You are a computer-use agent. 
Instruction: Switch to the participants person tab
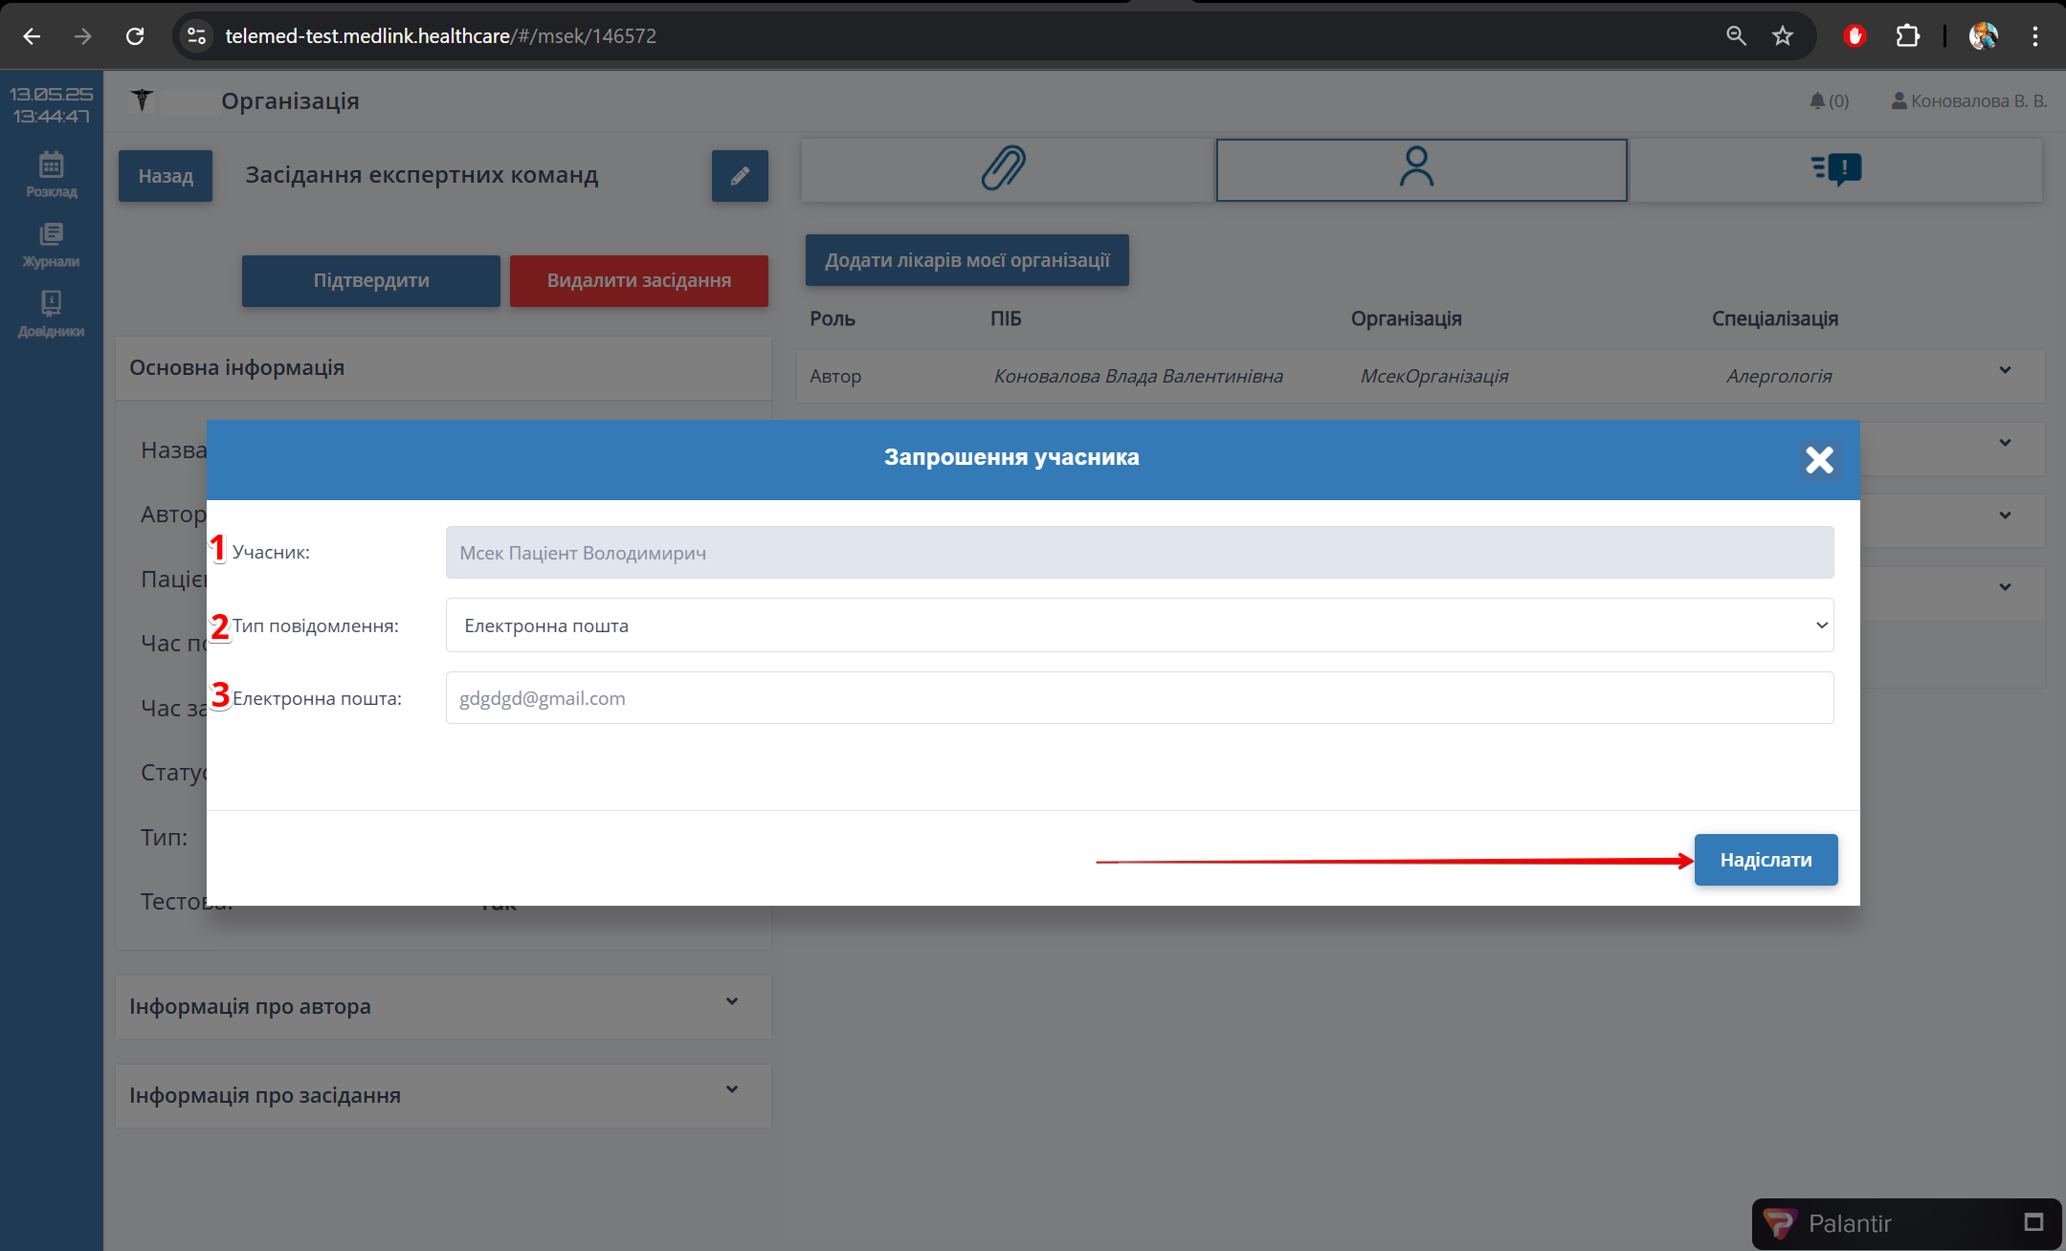[x=1420, y=169]
